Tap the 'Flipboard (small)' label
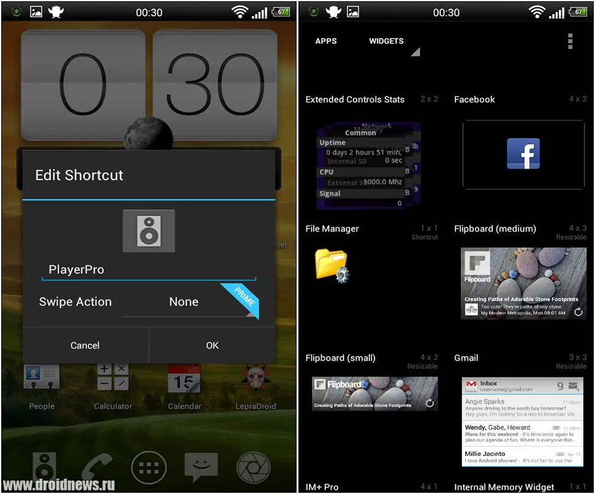Image resolution: width=595 pixels, height=494 pixels. pos(340,358)
